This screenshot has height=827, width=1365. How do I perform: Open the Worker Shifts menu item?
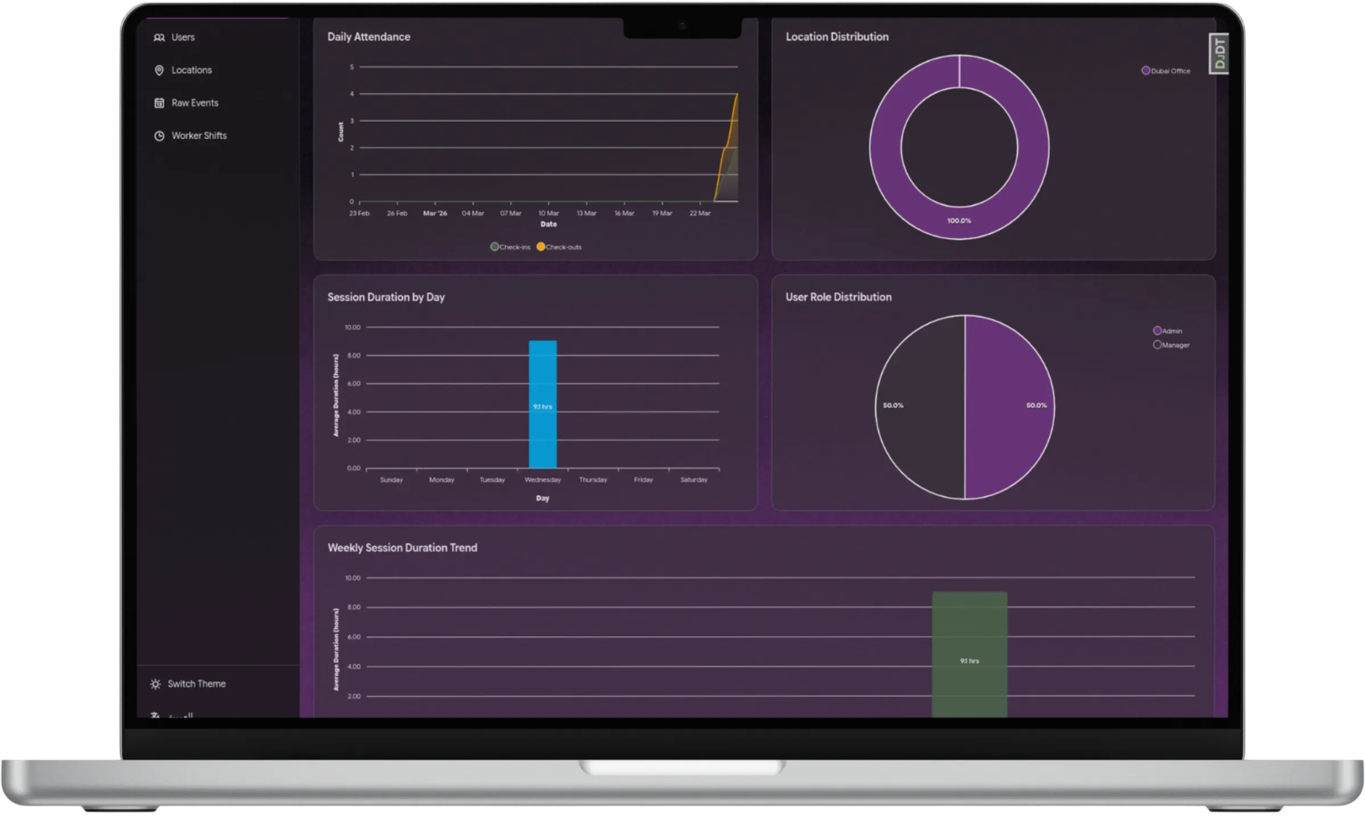tap(198, 136)
